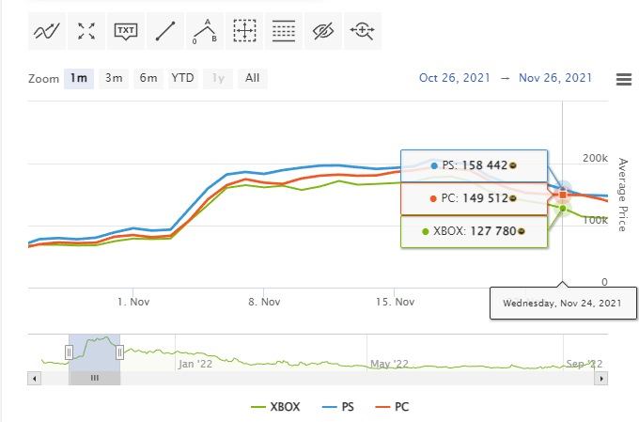Screen dimensions: 639x422
Task: Select the YTD zoom range
Action: [x=183, y=78]
